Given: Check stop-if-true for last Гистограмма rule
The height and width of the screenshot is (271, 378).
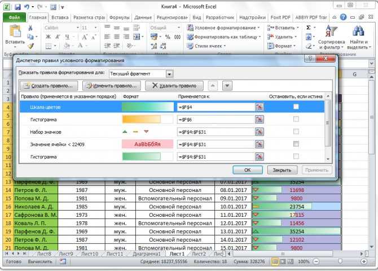Looking at the screenshot, I should pyautogui.click(x=296, y=156).
